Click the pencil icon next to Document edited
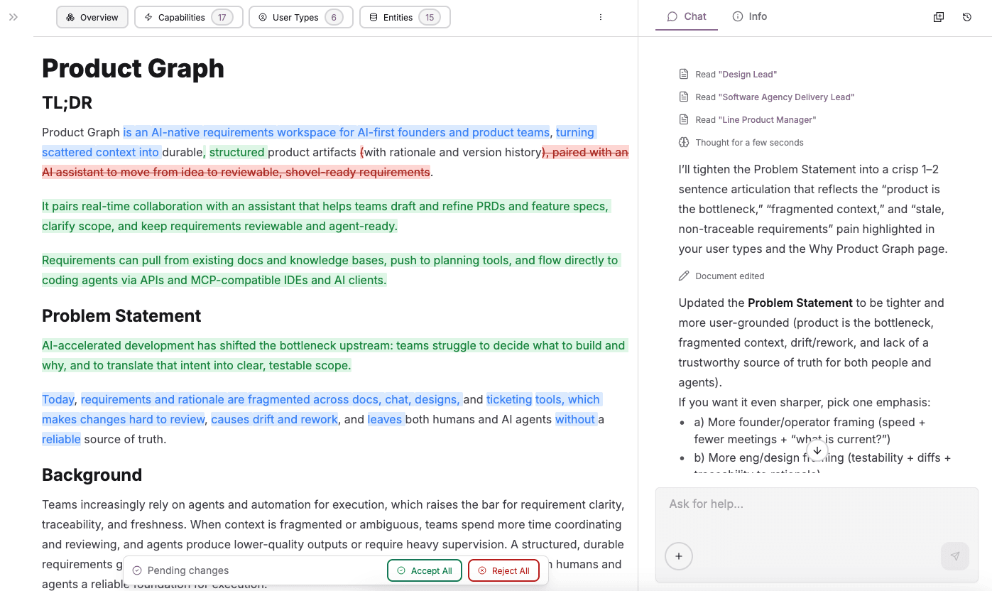This screenshot has height=591, width=992. [684, 276]
